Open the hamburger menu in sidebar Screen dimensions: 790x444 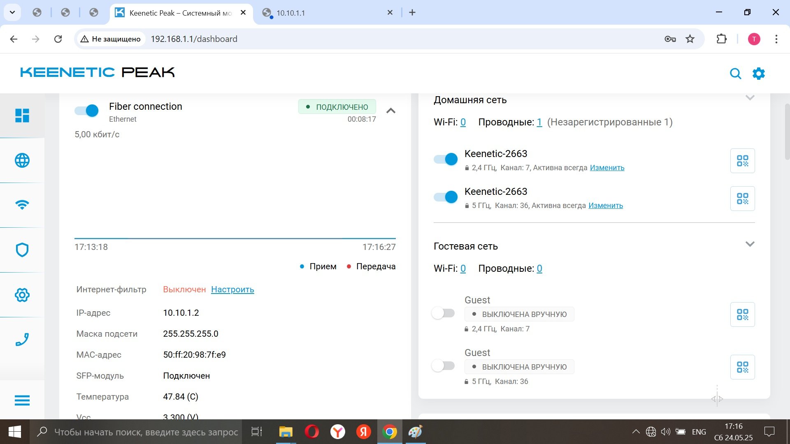[22, 400]
